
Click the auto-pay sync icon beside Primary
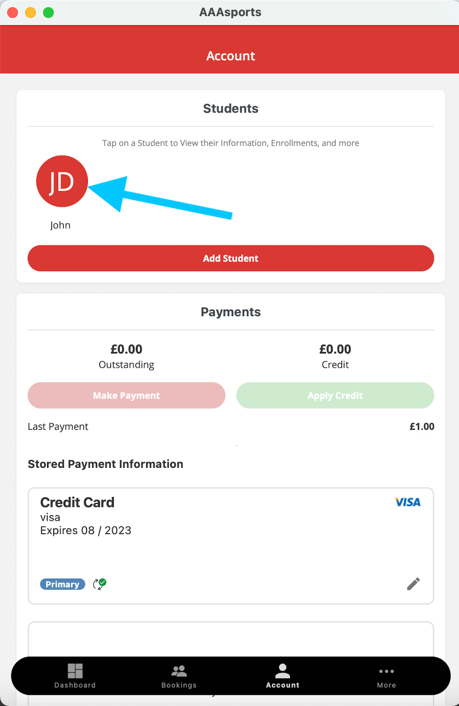click(x=100, y=584)
